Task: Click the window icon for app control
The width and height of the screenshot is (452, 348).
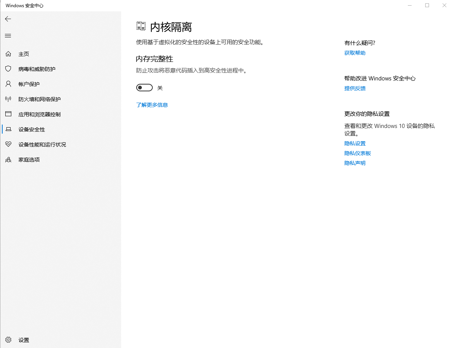Action: coord(8,114)
